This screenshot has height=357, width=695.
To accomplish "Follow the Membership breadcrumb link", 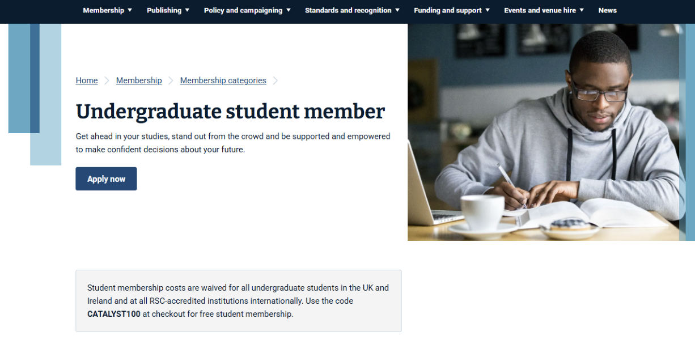I will [x=139, y=80].
